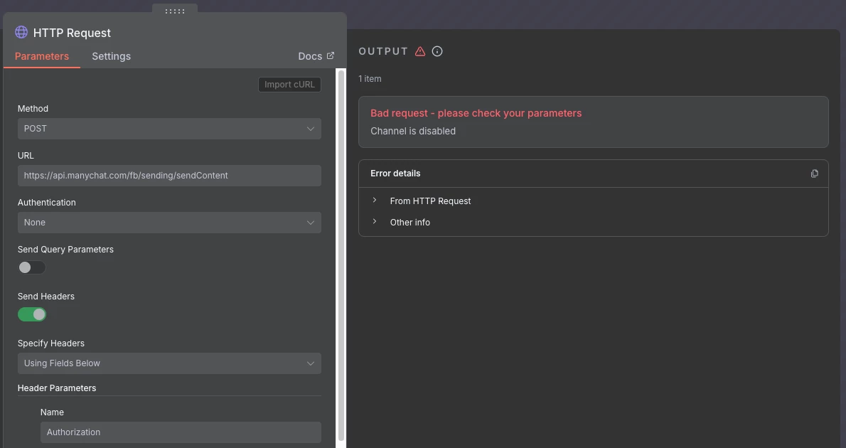Switch to the Settings tab
Image resolution: width=846 pixels, height=448 pixels.
point(111,56)
